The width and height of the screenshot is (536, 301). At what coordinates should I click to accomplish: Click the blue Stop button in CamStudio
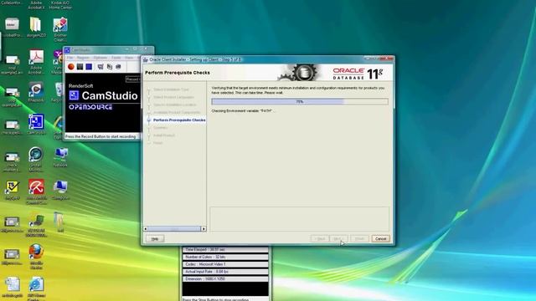[x=89, y=67]
